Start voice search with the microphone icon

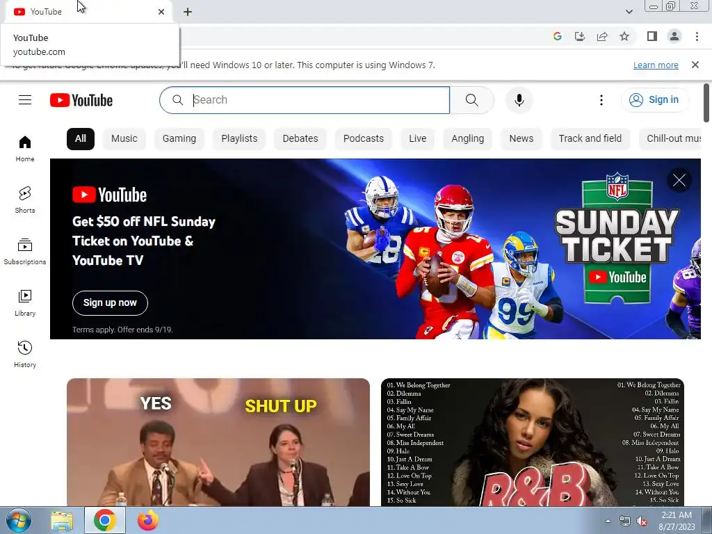pyautogui.click(x=519, y=100)
